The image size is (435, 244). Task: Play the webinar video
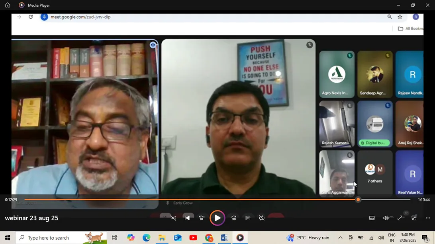pos(217,218)
